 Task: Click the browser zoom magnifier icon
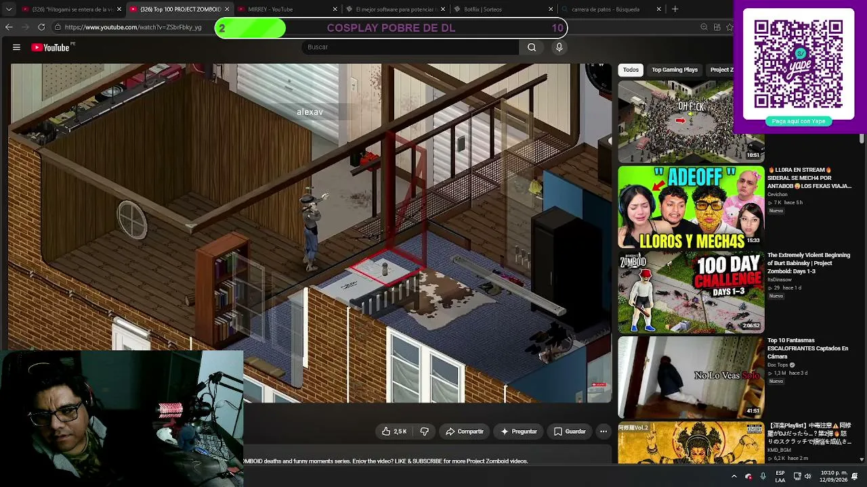coord(704,27)
